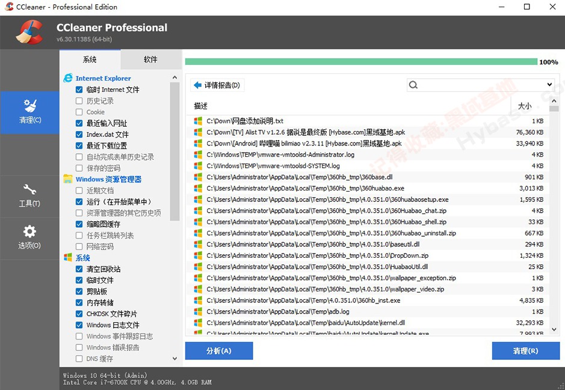Click file icon for kernel.dll row
Image resolution: width=565 pixels, height=390 pixels.
[x=198, y=323]
